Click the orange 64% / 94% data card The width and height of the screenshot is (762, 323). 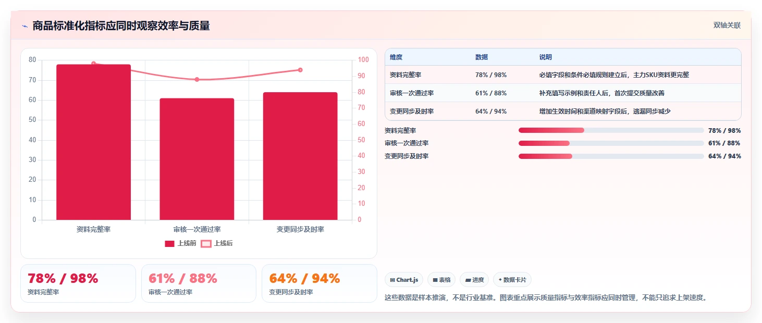[x=319, y=283]
